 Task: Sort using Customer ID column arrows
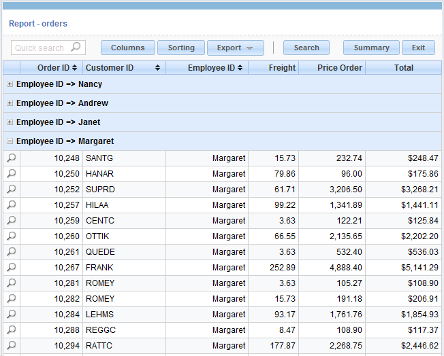157,68
